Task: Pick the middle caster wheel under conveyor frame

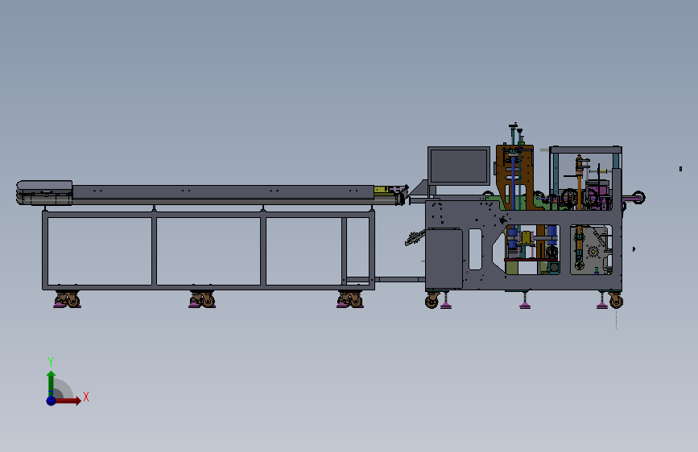Action: (x=203, y=299)
